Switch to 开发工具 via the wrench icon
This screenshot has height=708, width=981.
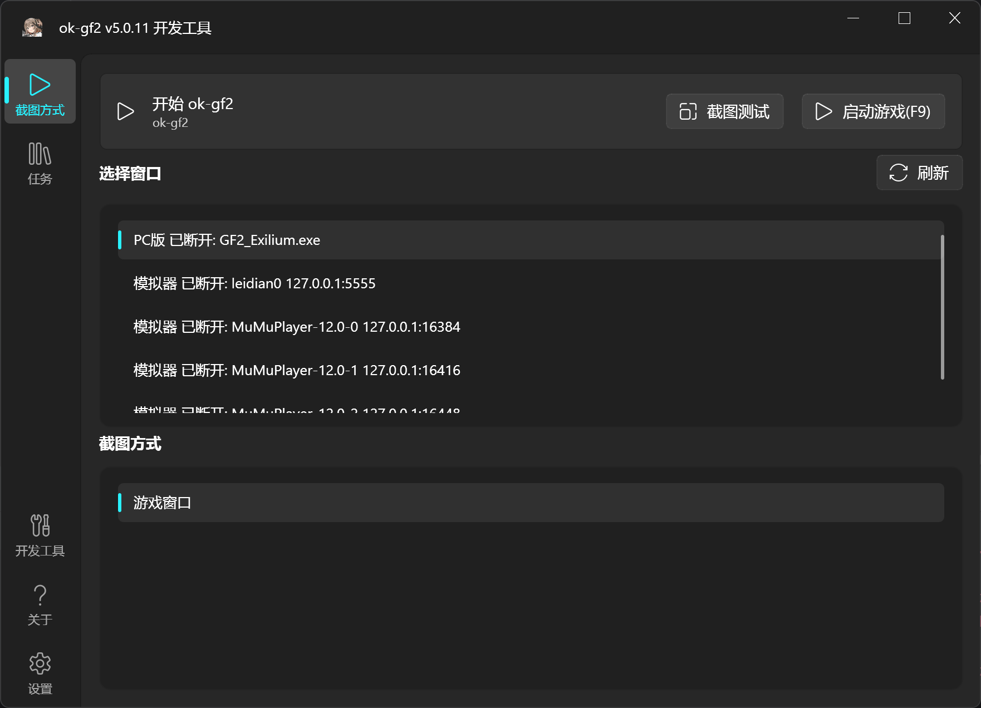click(x=40, y=536)
